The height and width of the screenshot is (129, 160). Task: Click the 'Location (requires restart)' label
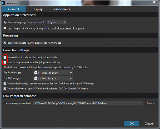[x=17, y=103]
